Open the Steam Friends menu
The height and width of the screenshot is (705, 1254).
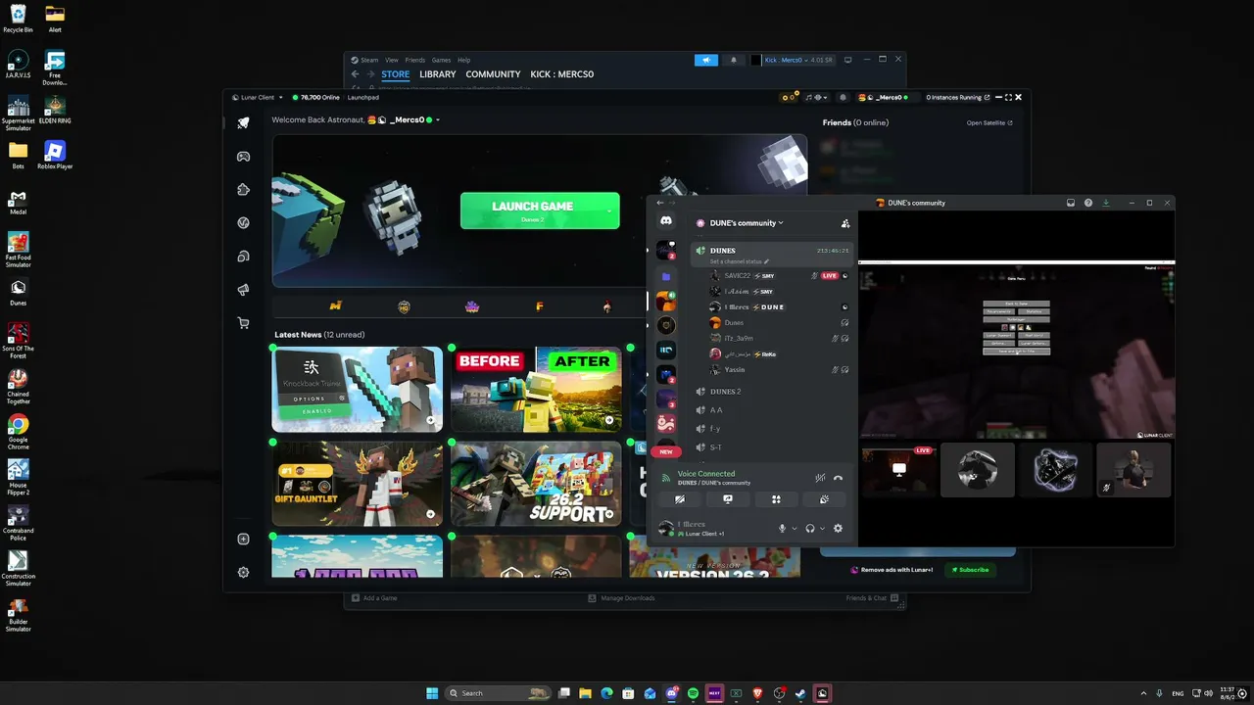(415, 60)
